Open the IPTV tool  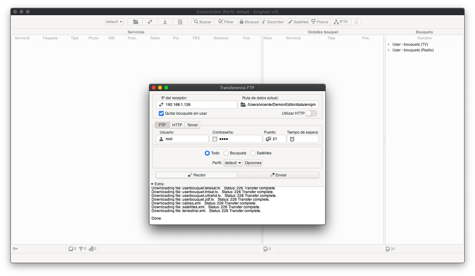(x=341, y=22)
